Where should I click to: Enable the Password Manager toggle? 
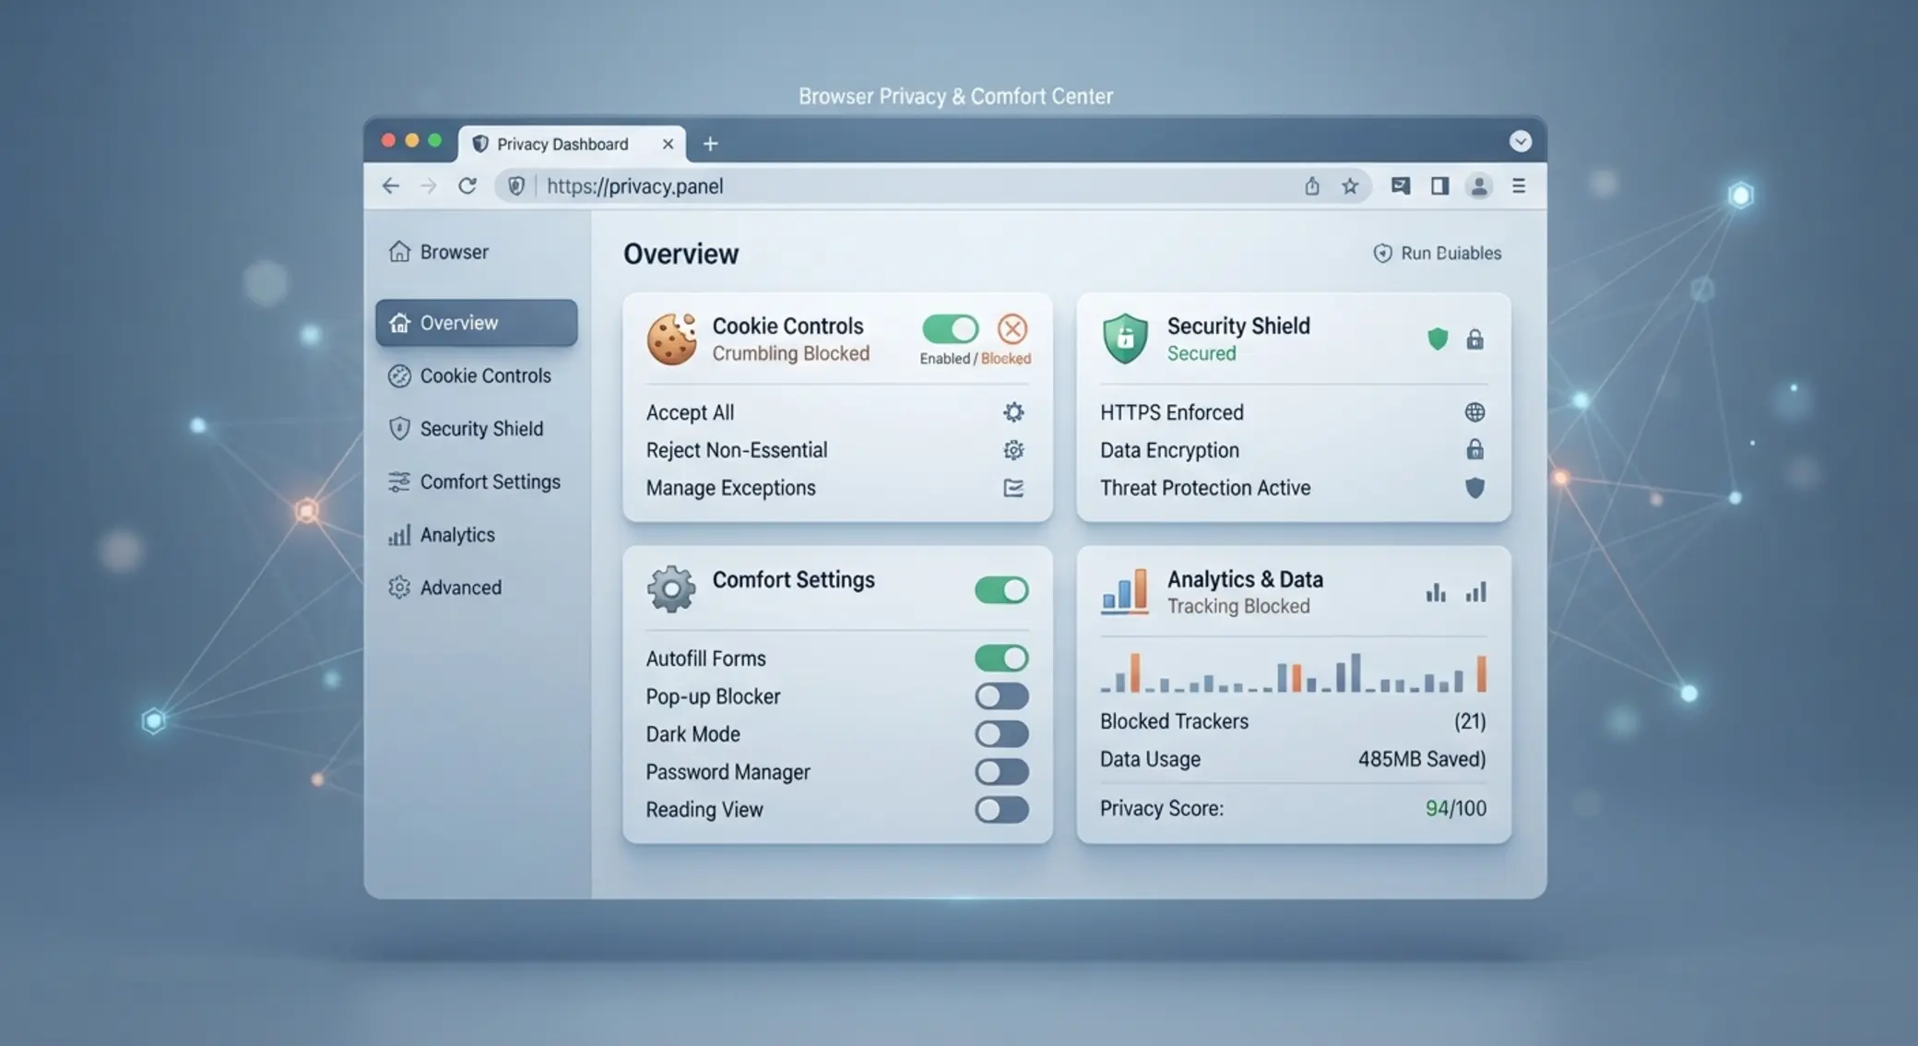(x=1001, y=772)
